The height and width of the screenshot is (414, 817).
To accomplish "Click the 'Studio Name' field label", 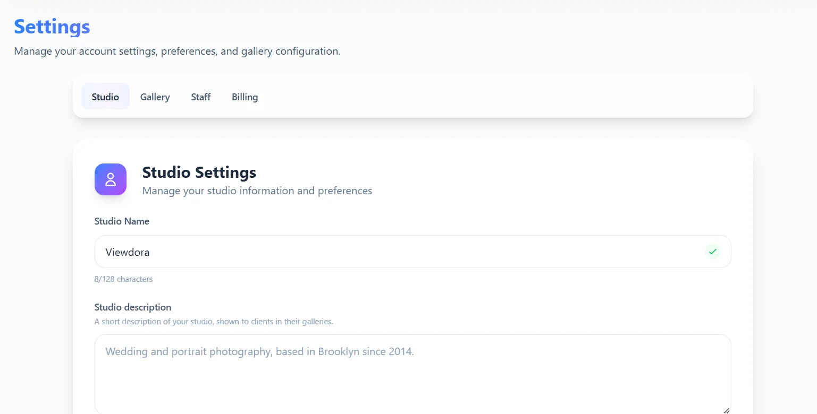I will [x=122, y=221].
